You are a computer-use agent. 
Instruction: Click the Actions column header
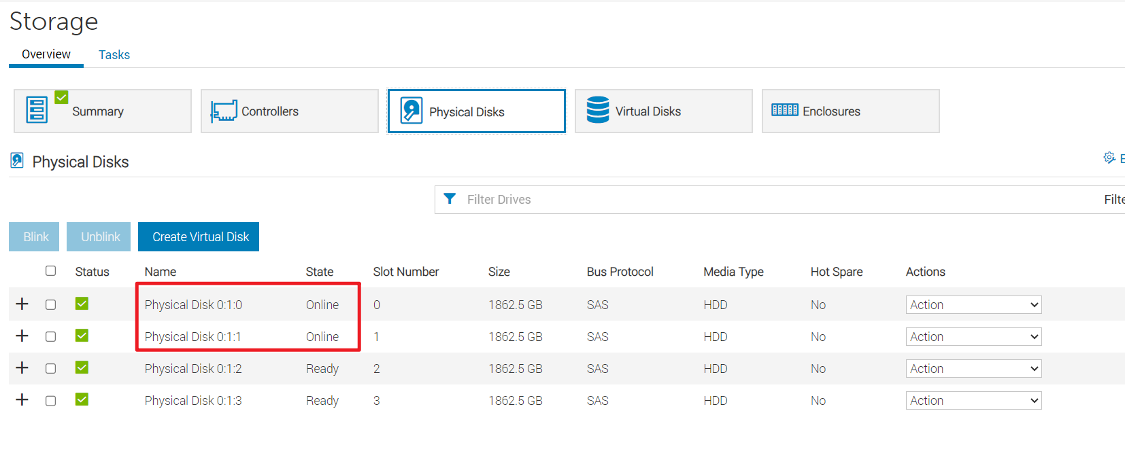[x=926, y=272]
